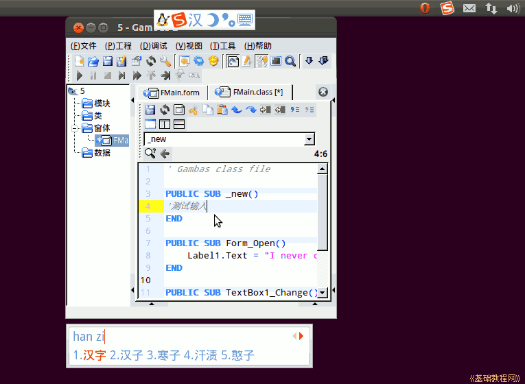Paste with the clipboard icon

click(x=222, y=110)
